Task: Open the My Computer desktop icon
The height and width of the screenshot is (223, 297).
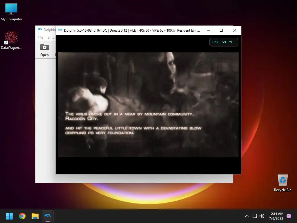Action: tap(11, 12)
